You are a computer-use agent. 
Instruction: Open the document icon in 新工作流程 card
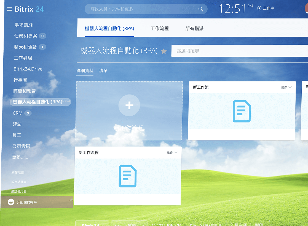pyautogui.click(x=128, y=176)
